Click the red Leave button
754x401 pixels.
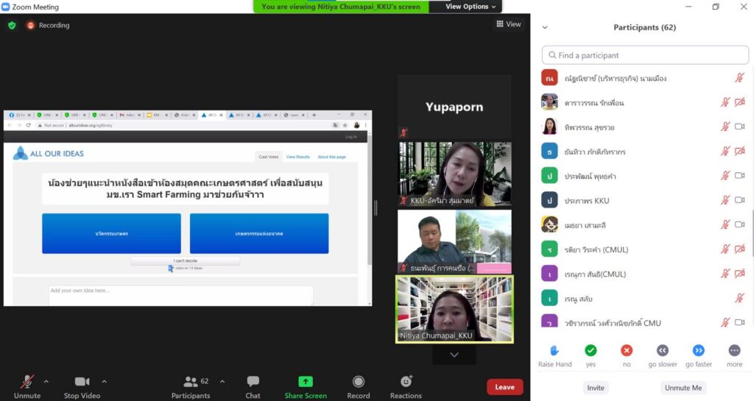click(x=504, y=387)
